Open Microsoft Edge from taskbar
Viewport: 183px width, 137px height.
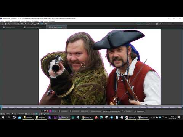101,118
